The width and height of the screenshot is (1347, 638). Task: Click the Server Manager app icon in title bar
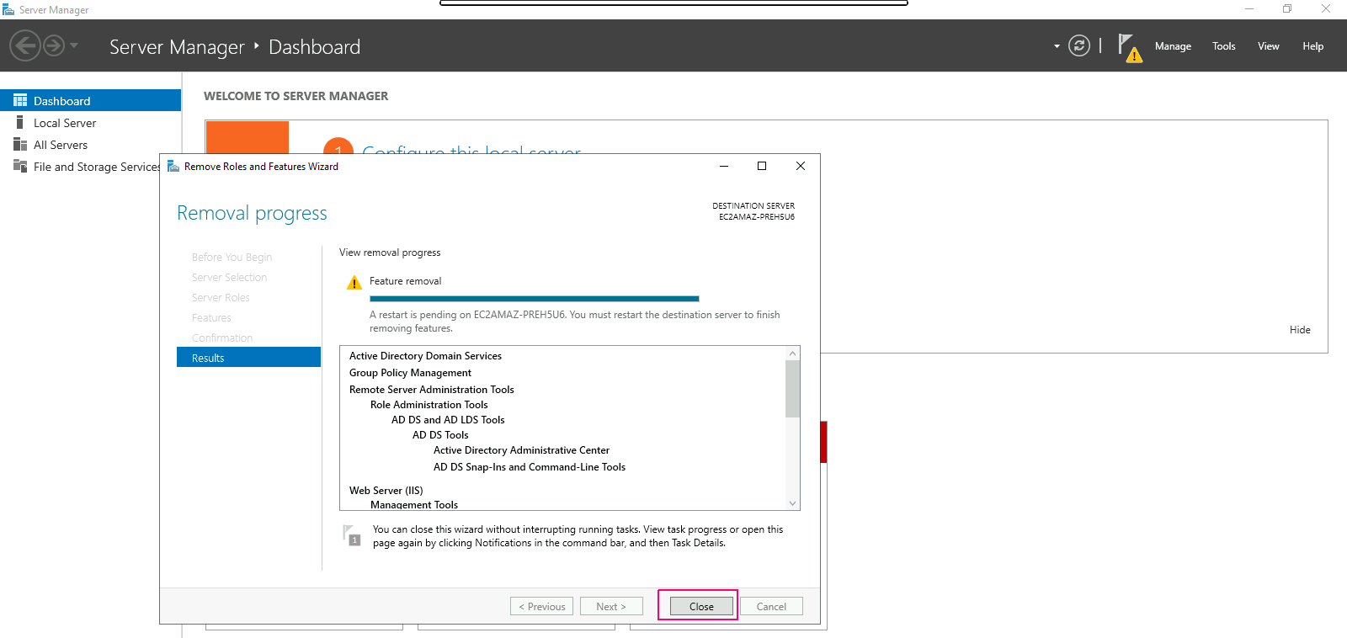click(8, 9)
